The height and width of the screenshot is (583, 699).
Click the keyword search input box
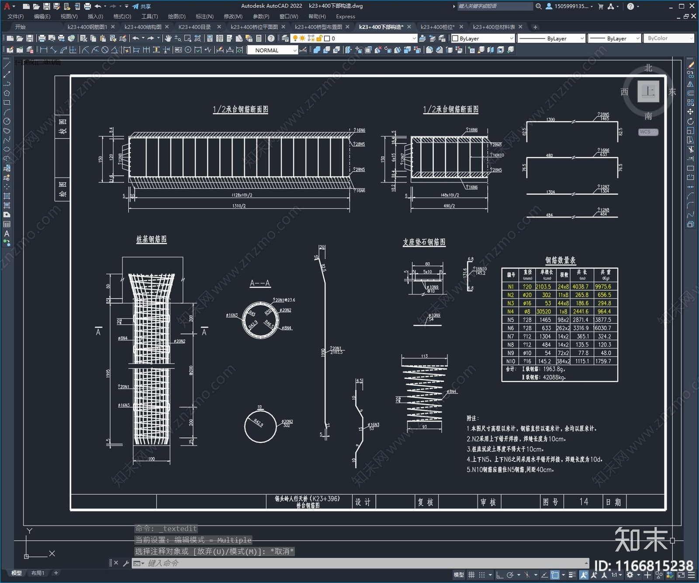tap(495, 6)
